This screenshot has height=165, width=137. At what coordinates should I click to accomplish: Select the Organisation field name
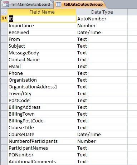(42, 80)
